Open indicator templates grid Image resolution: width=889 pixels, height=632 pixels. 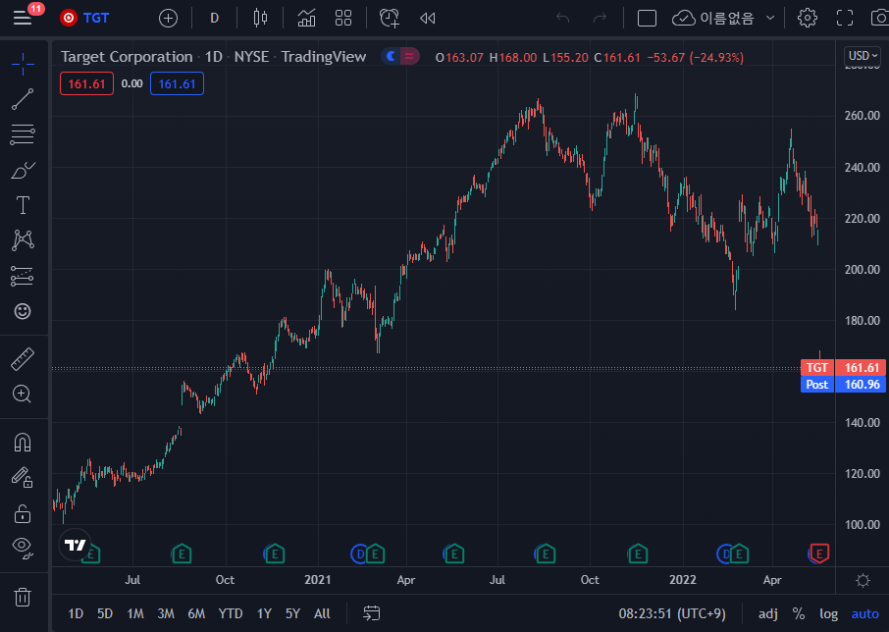[x=343, y=18]
